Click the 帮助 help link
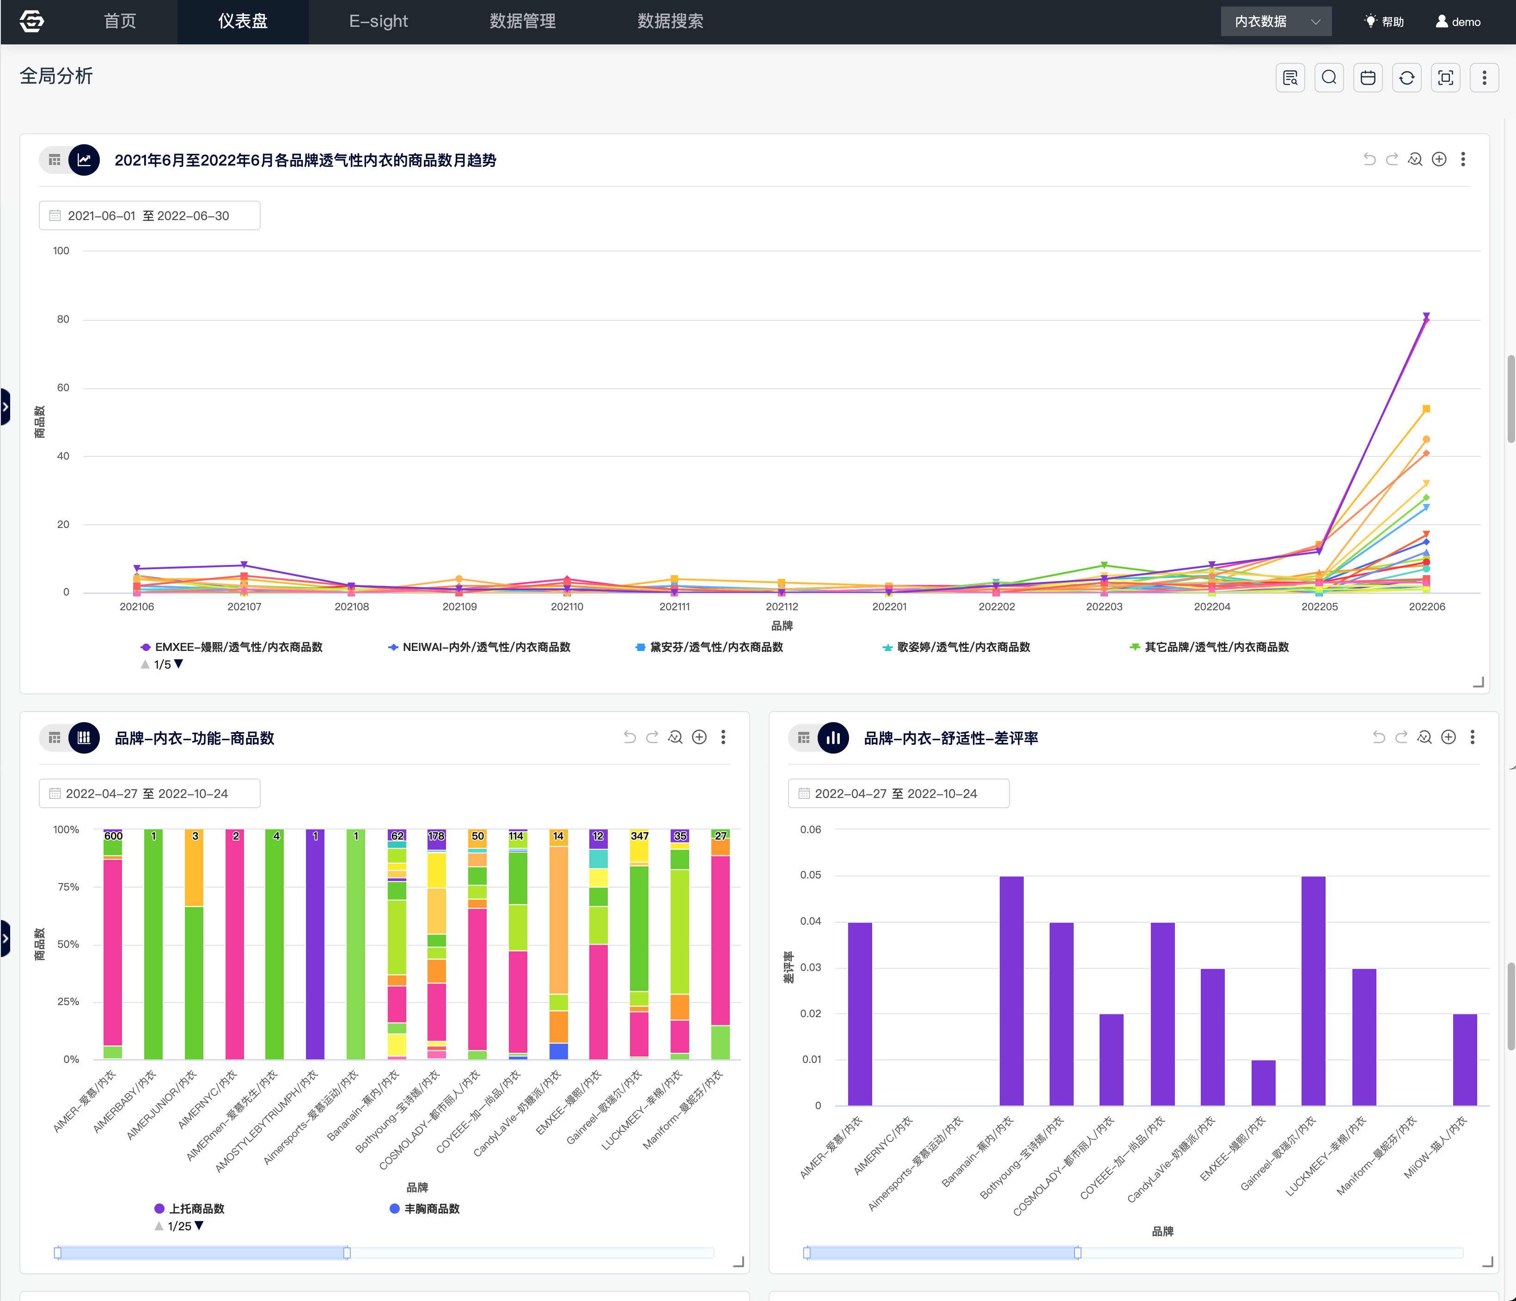This screenshot has width=1516, height=1301. (x=1384, y=21)
